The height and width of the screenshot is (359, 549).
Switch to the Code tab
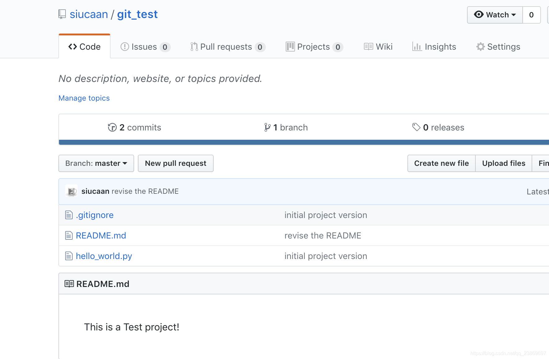(x=84, y=47)
